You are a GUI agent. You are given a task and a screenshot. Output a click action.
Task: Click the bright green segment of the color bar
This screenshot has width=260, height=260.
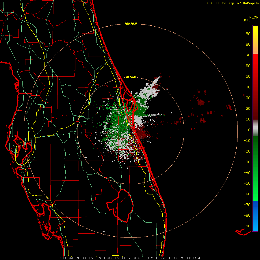(255, 169)
